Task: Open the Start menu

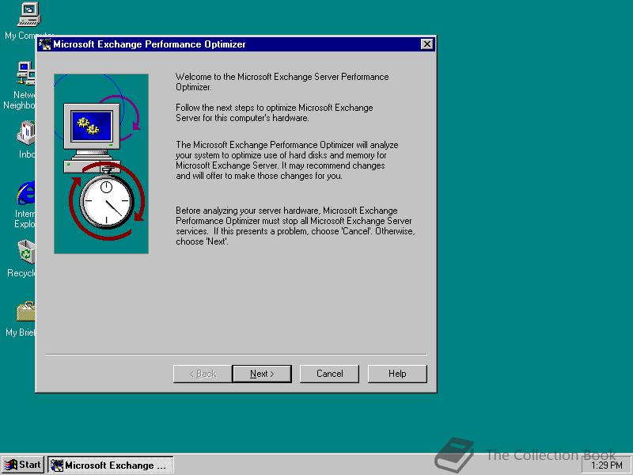Action: click(23, 465)
